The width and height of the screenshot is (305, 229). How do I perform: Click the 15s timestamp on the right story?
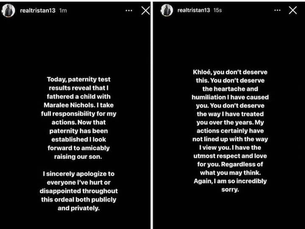(x=217, y=10)
